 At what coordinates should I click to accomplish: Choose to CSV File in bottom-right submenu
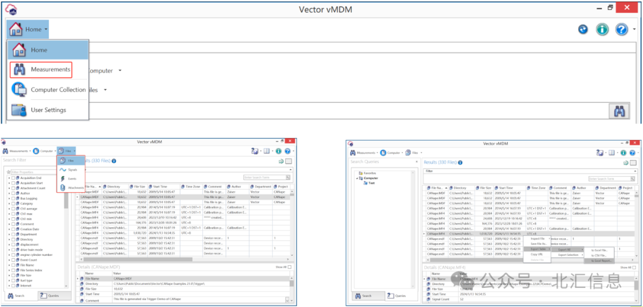pos(599,255)
